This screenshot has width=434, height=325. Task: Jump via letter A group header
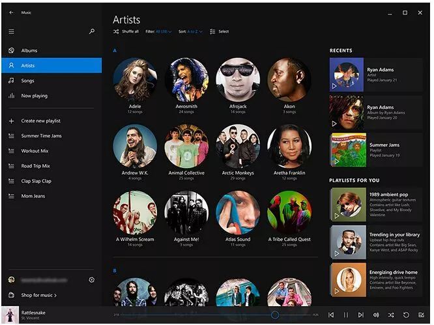click(115, 50)
